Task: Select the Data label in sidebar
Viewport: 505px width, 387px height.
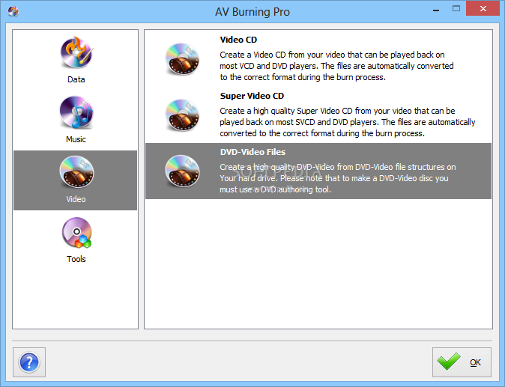Action: click(76, 79)
